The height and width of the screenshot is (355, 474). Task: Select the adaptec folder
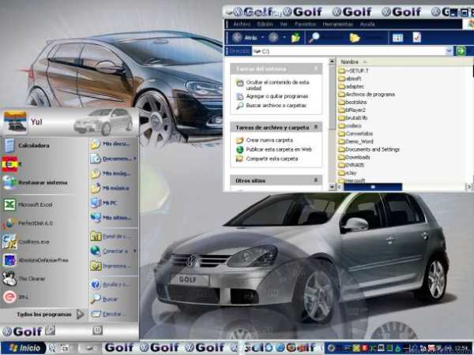tap(351, 86)
